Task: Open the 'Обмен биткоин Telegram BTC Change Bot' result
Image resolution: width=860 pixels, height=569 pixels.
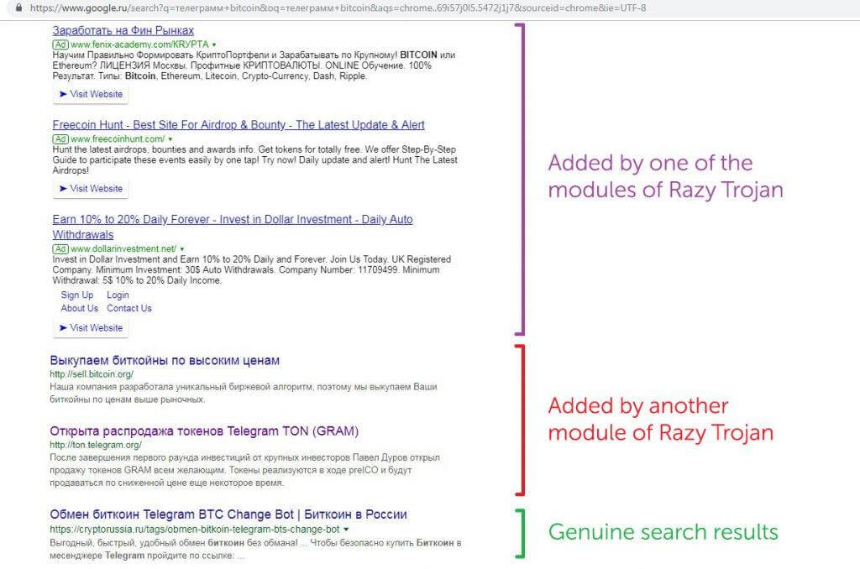Action: (x=228, y=514)
